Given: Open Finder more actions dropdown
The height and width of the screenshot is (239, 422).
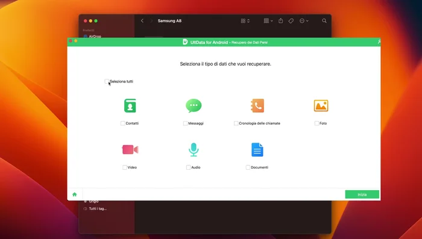Looking at the screenshot, I should click(x=304, y=20).
